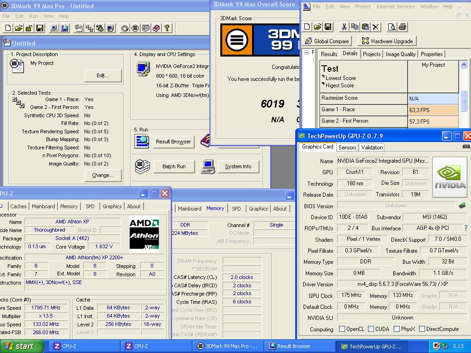This screenshot has height=353, width=471.
Task: Click '63,3 FPS' cell for Game 1 - Race
Action: tap(433, 110)
